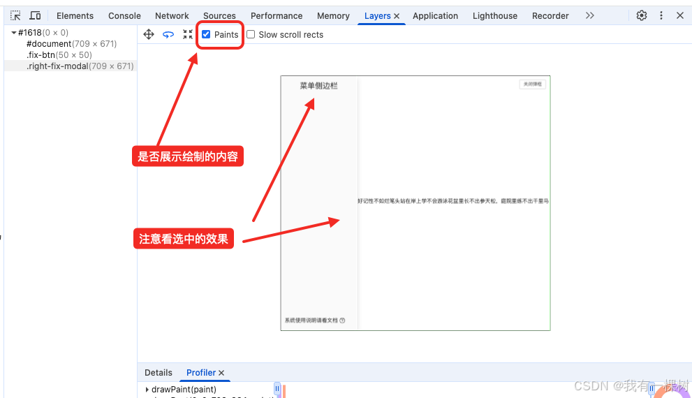Viewport: 692px width, 398px height.
Task: Expand the drawPaint(paint) entry
Action: 147,390
